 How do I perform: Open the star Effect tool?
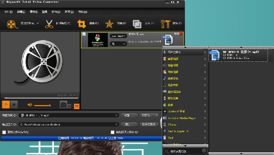109,24
